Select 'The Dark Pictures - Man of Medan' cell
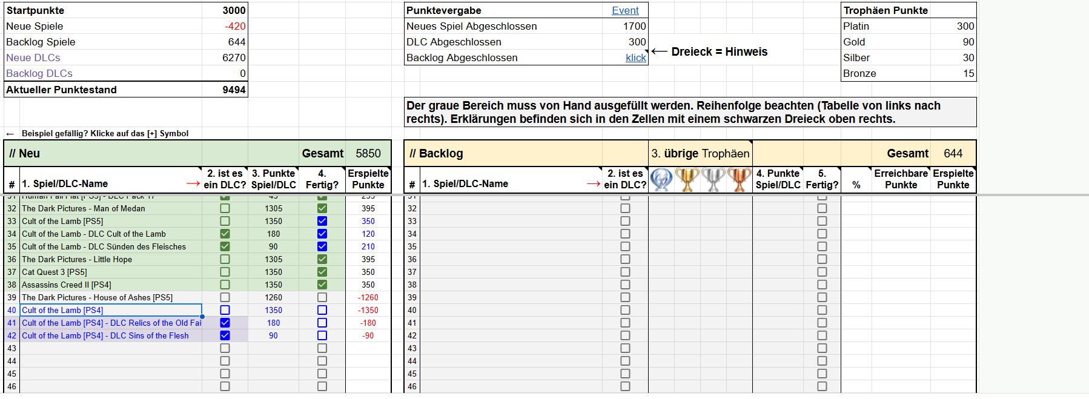This screenshot has height=399, width=1089. point(111,208)
